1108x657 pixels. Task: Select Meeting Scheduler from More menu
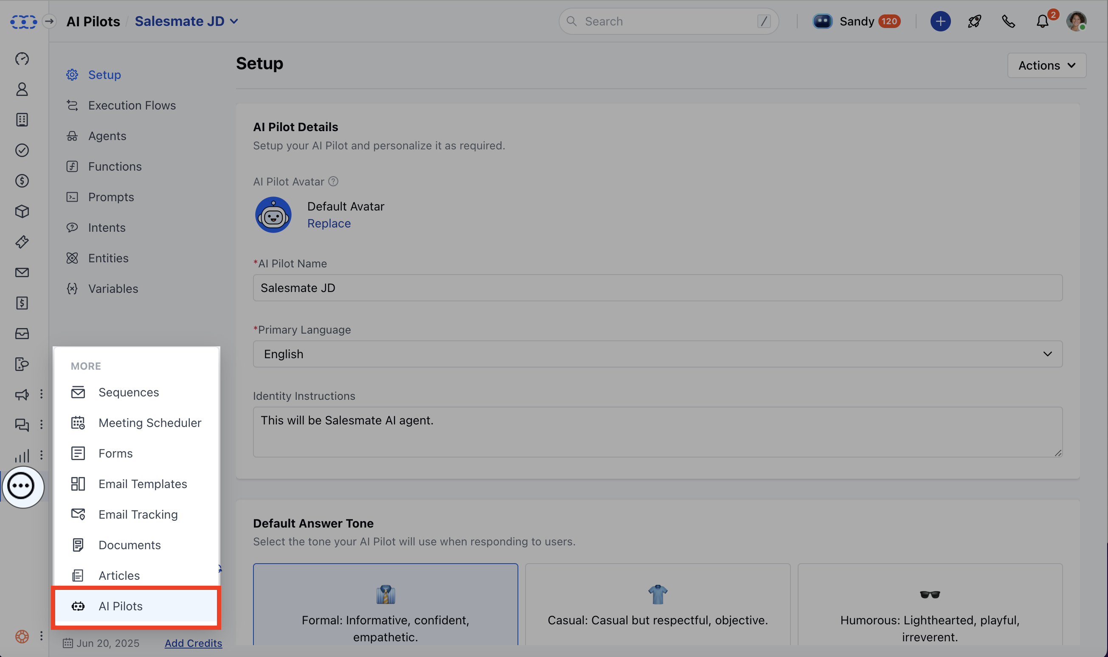pyautogui.click(x=136, y=423)
